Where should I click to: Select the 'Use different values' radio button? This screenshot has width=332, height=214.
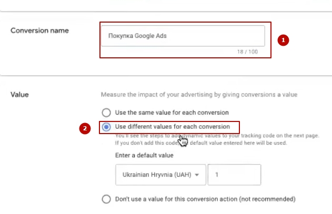click(x=106, y=127)
